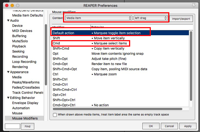
Task: Select Seeking in the sidebar
Action: (18, 51)
